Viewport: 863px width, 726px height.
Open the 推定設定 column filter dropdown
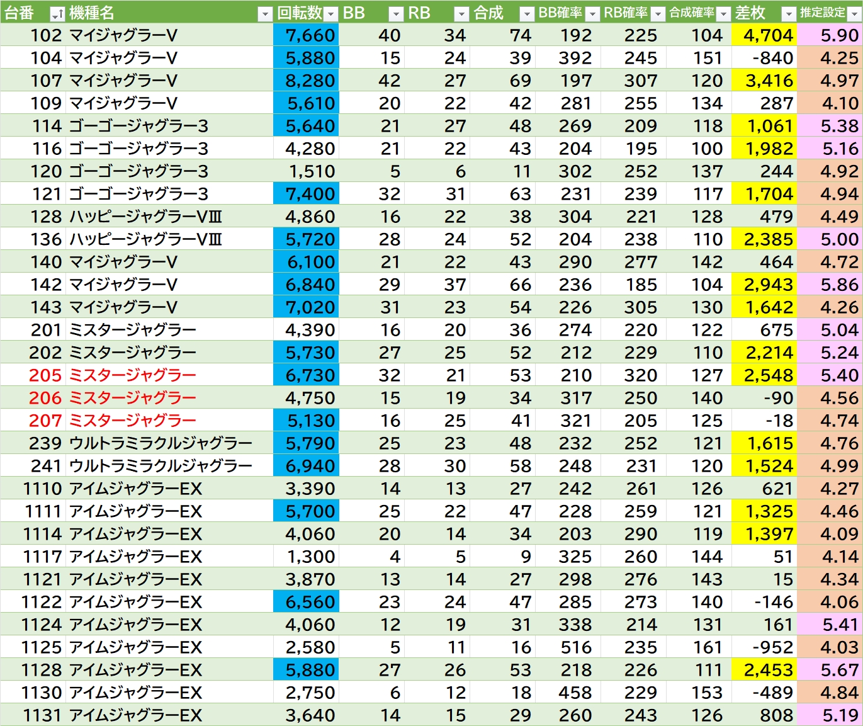(854, 14)
